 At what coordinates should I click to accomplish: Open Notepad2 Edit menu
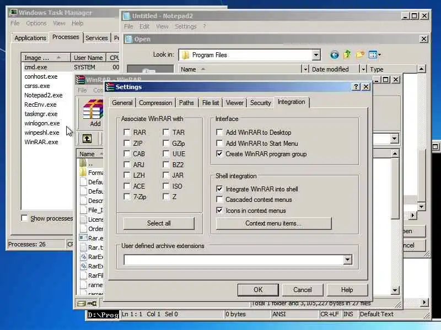point(144,26)
